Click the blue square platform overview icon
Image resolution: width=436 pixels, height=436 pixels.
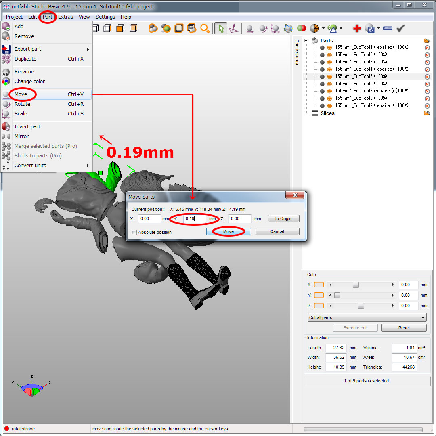(370, 28)
